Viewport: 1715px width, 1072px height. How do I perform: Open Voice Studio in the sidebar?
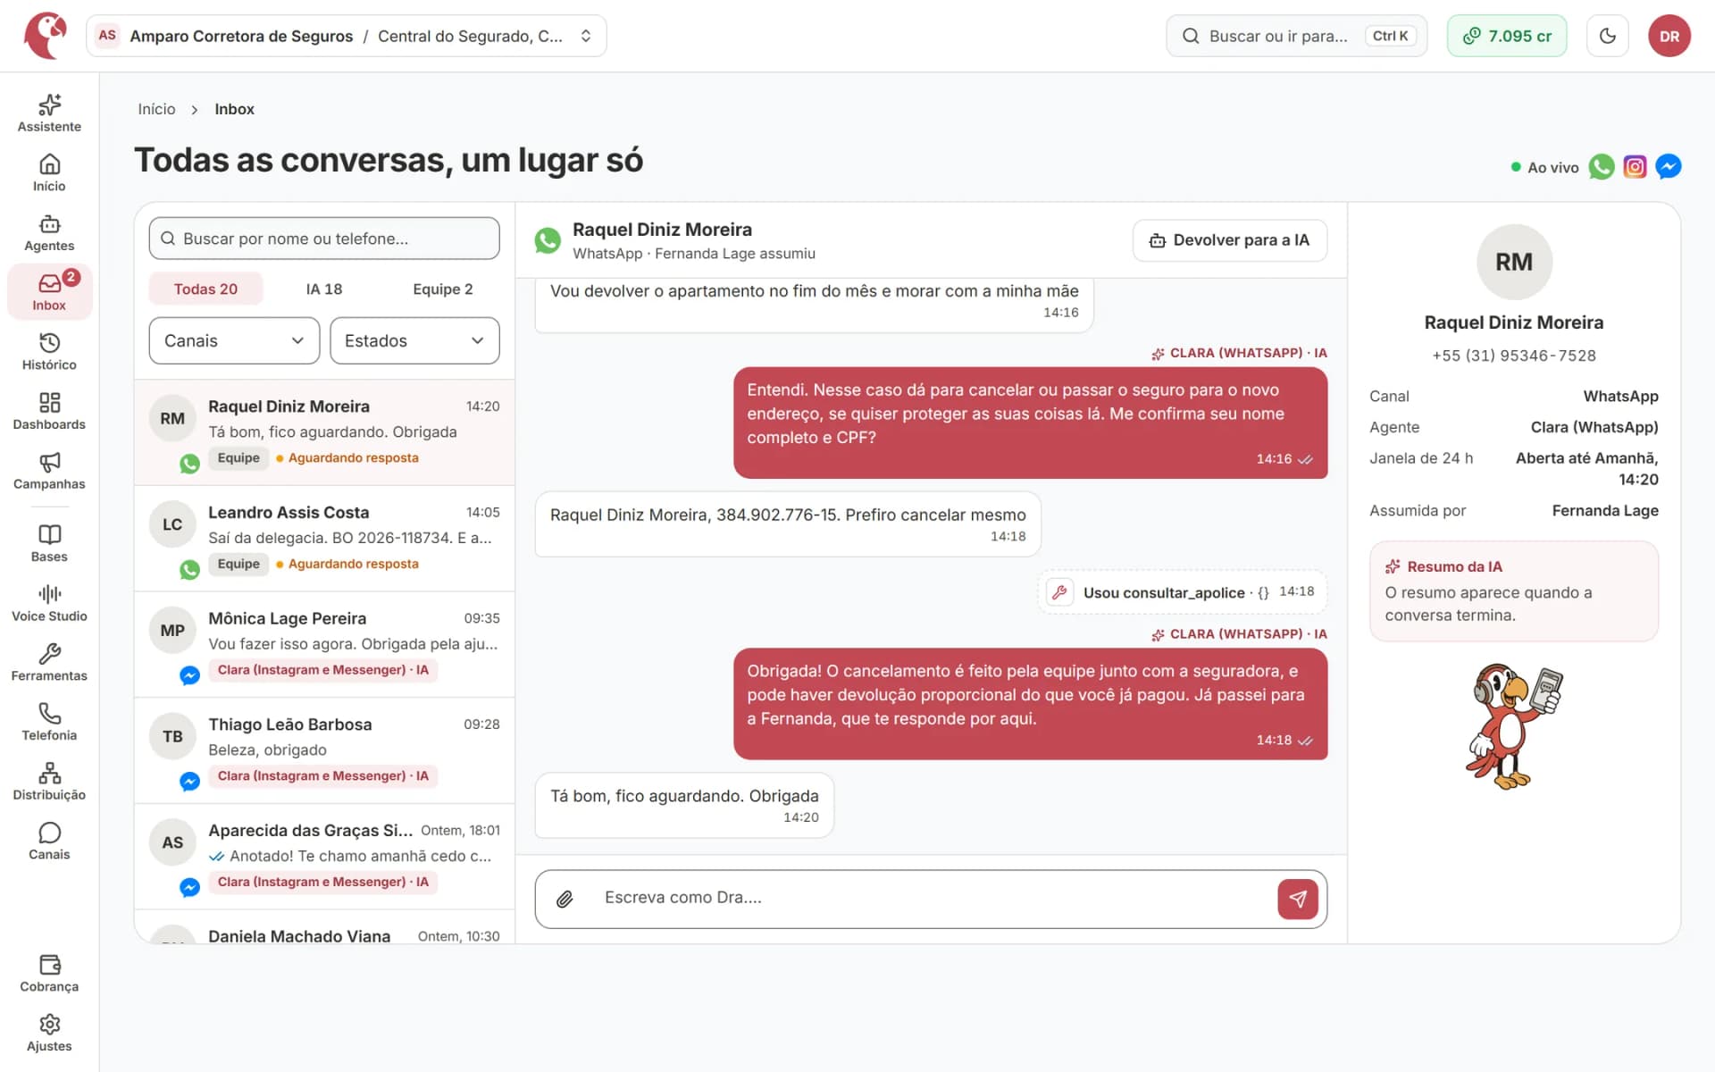coord(49,604)
